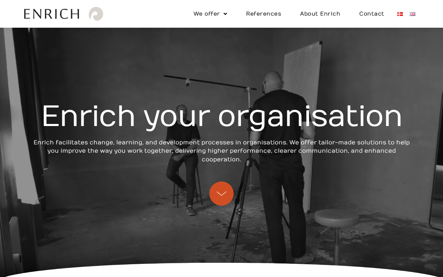The height and width of the screenshot is (277, 443).
Task: Click the intro paragraph about tailor-made solutions
Action: 221,151
